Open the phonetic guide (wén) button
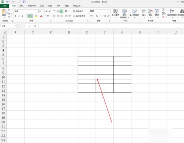Viewport: 184px width, 143px height. coord(48,16)
